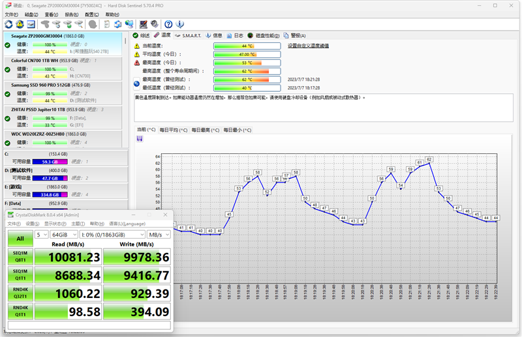Viewport: 522px width, 337px height.
Task: Click CrystalDiskMark app icon in its title bar
Action: pyautogui.click(x=10, y=215)
